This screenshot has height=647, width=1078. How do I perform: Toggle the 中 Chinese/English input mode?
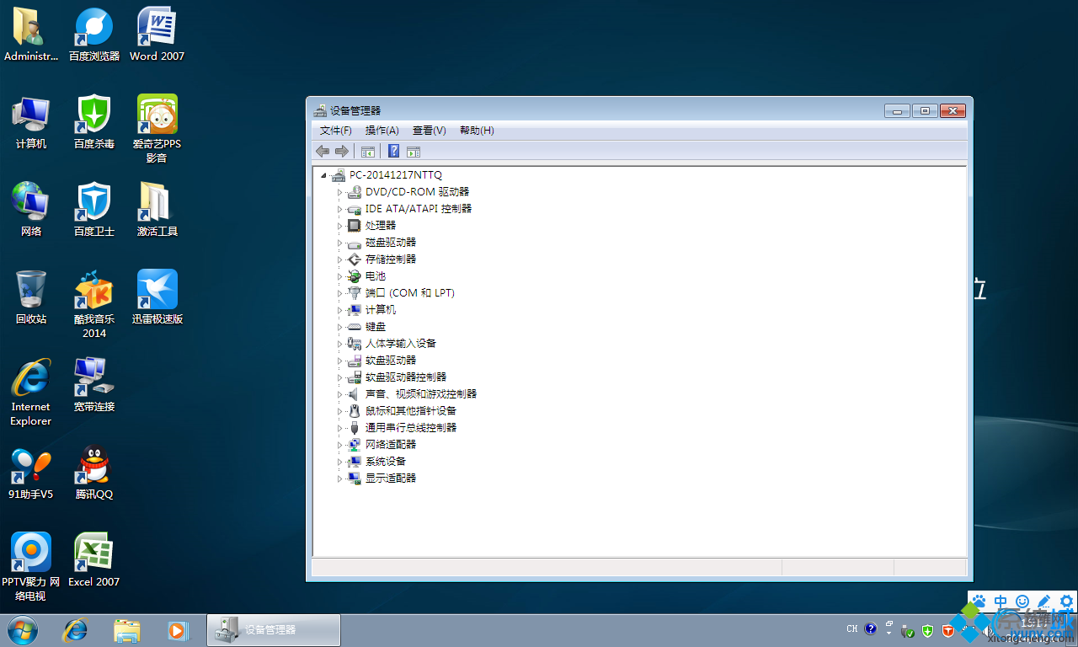point(1001,602)
